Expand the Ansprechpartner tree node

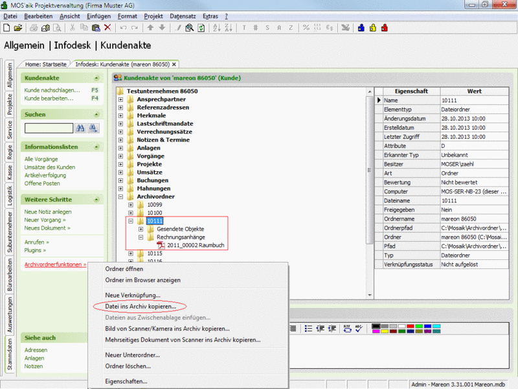(x=120, y=99)
